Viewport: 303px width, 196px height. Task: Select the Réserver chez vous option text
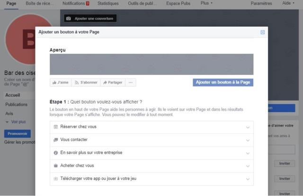point(78,127)
